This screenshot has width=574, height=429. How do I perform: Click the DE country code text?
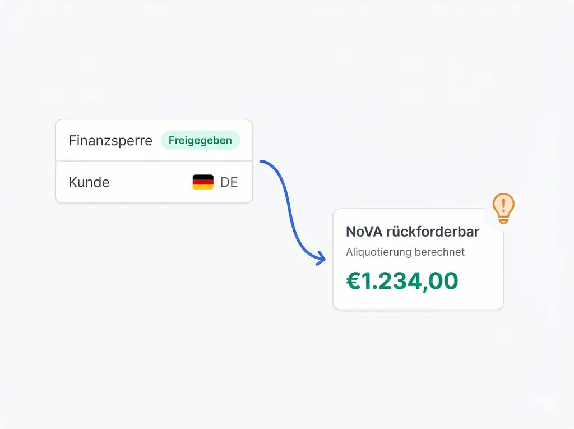(229, 182)
